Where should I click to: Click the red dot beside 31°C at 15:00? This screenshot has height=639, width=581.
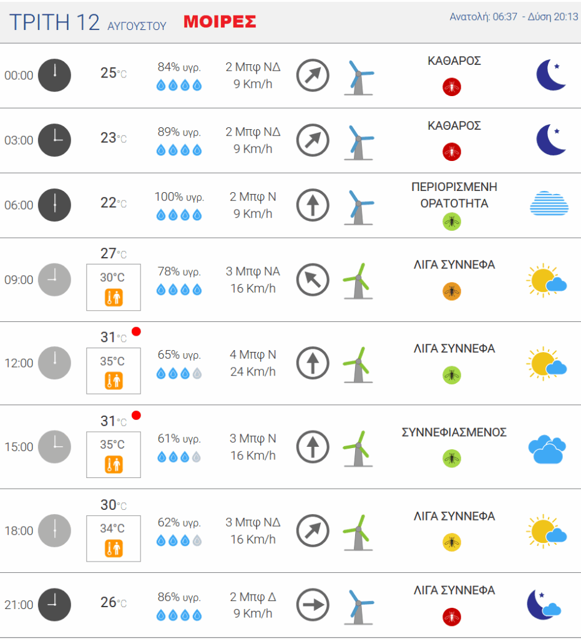(x=137, y=415)
